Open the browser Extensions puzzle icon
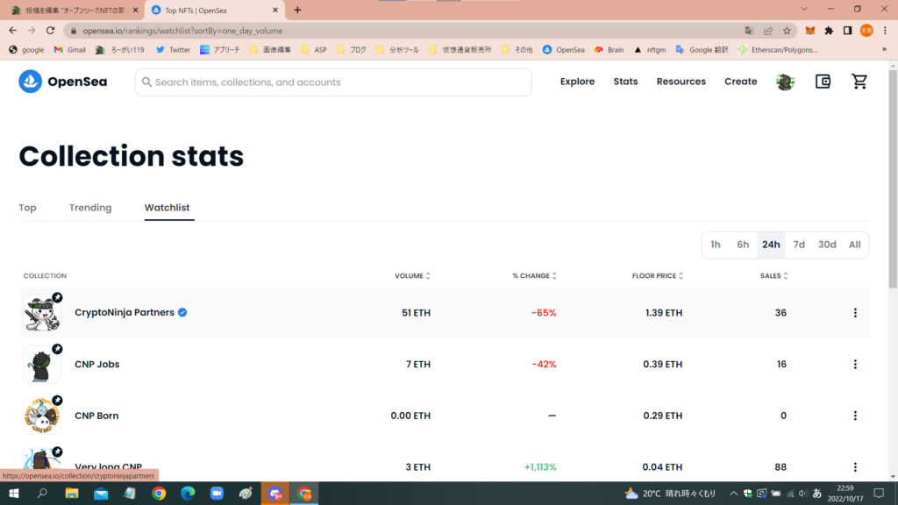Viewport: 898px width, 505px height. click(829, 31)
